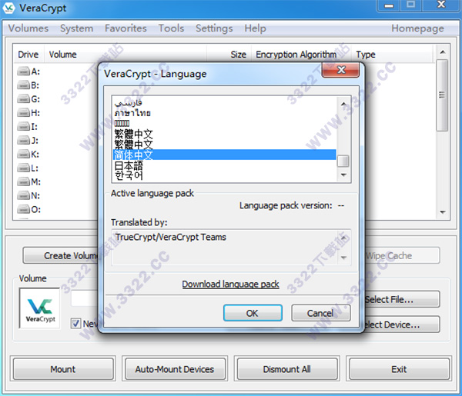The width and height of the screenshot is (462, 396).
Task: Select the Persian language entry
Action: pos(224,103)
